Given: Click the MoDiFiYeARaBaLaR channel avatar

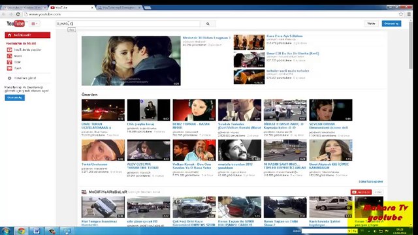Looking at the screenshot, I should [x=84, y=192].
